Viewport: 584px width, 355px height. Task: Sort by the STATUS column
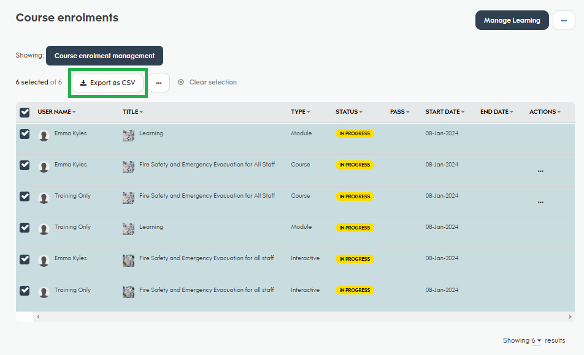[x=349, y=111]
